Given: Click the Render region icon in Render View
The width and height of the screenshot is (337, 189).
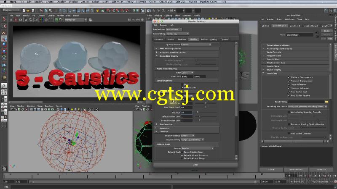Looking at the screenshot, I should click(x=16, y=20).
